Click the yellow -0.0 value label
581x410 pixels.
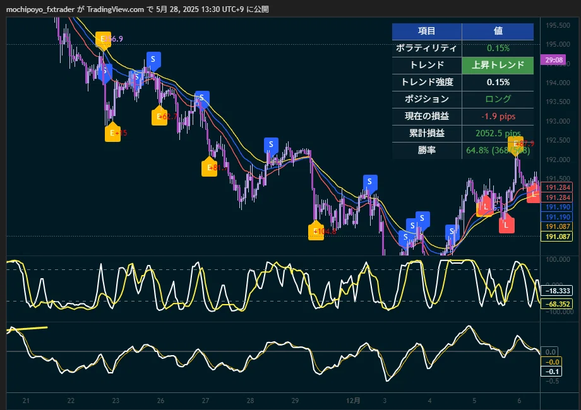click(x=552, y=362)
